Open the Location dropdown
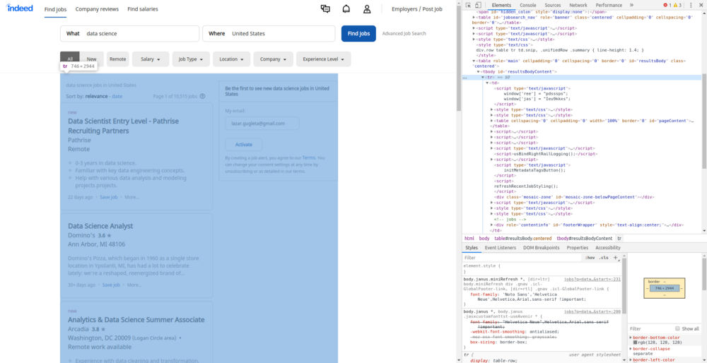Screen dimensions: 707x363 coord(232,59)
